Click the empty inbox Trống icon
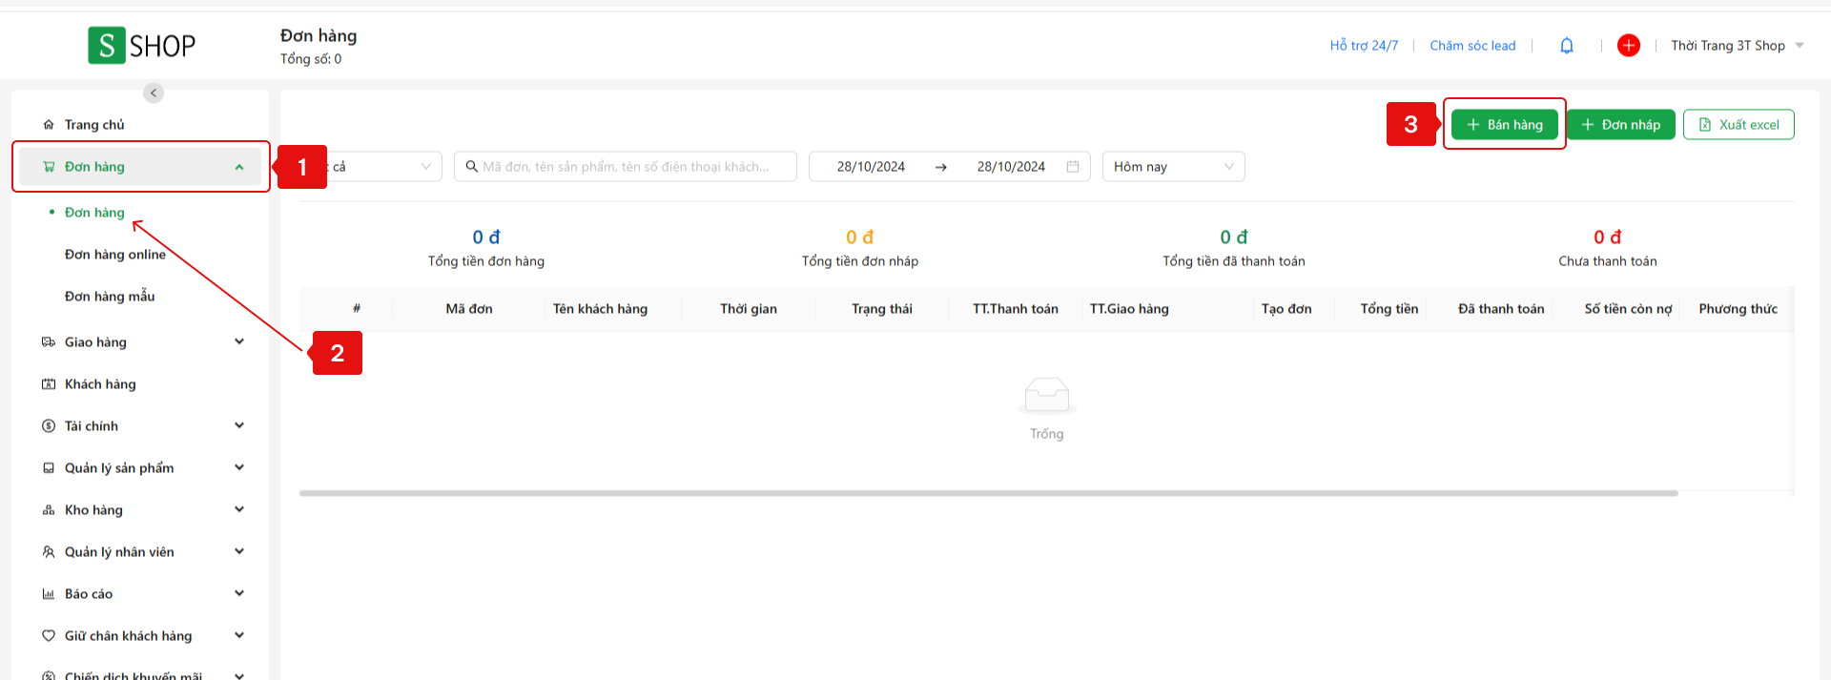 coord(1047,395)
